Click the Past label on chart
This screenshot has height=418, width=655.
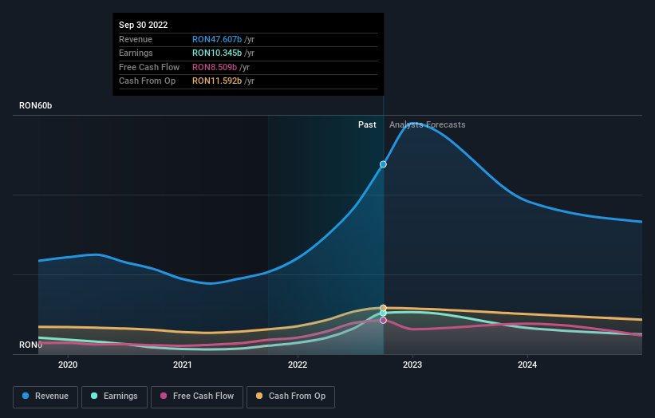[x=367, y=124]
